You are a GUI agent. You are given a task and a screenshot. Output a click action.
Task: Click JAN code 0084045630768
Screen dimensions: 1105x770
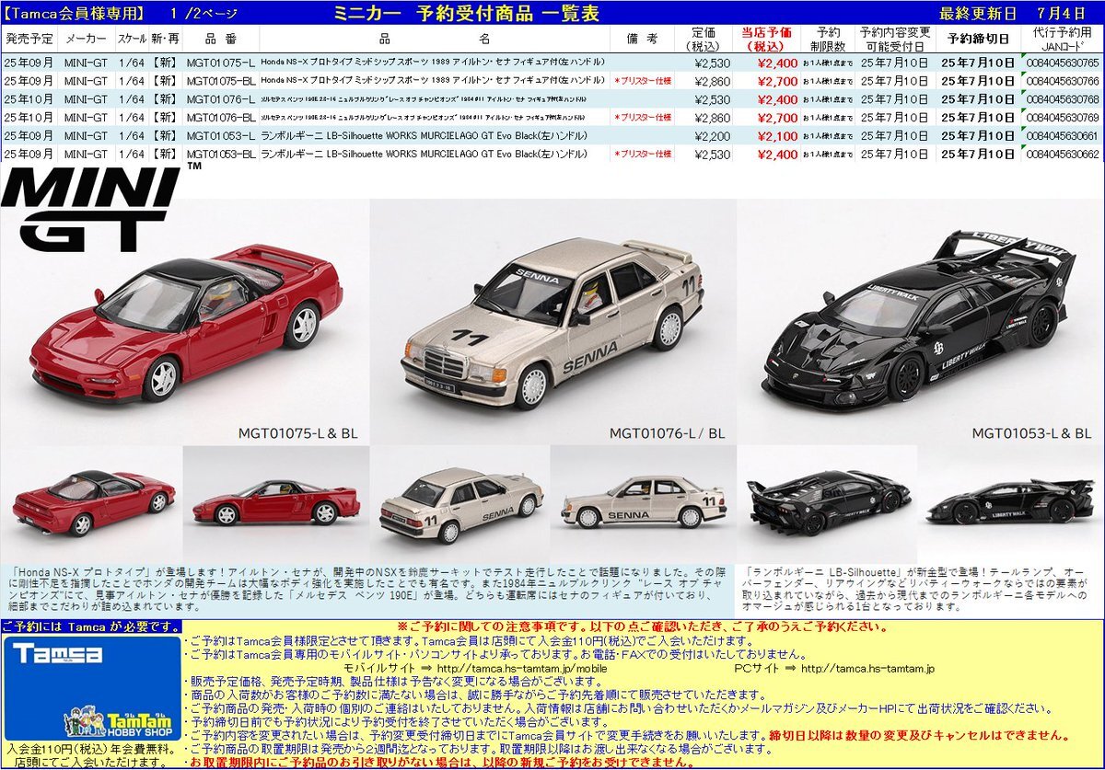tap(1064, 99)
